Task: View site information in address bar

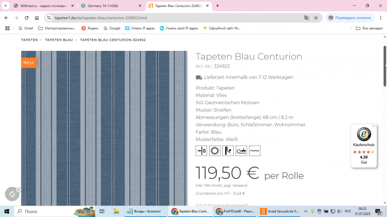Action: click(49, 18)
